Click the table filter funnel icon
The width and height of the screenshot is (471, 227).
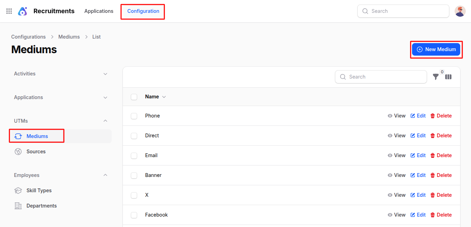(436, 77)
